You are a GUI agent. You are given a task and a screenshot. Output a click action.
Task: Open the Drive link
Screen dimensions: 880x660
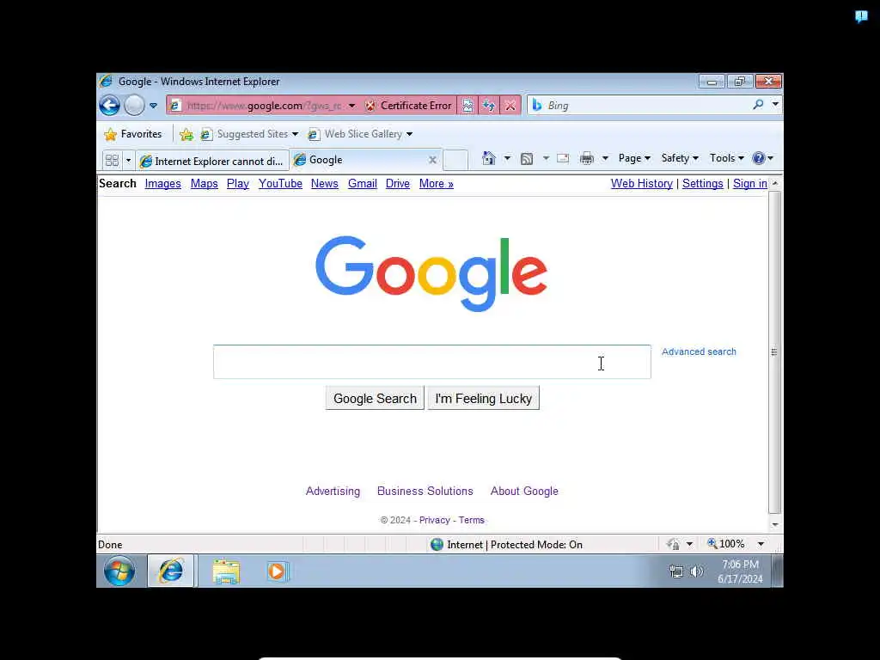coord(398,184)
